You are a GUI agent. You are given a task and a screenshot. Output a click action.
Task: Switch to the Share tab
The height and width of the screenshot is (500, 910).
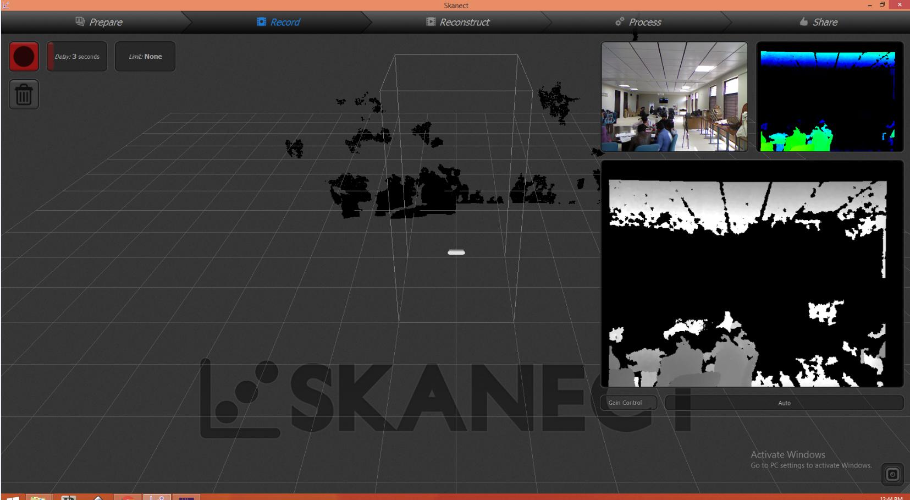819,22
